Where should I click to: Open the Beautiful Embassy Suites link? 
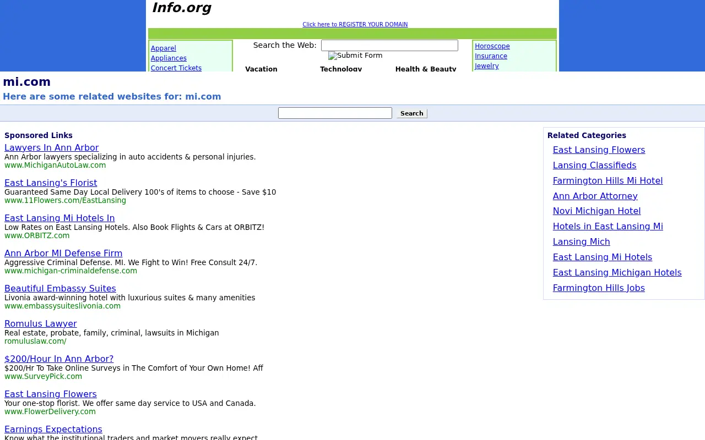pyautogui.click(x=60, y=288)
